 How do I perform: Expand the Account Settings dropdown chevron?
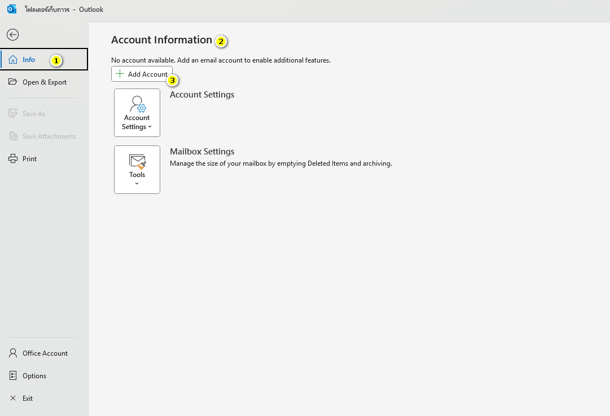(x=150, y=127)
